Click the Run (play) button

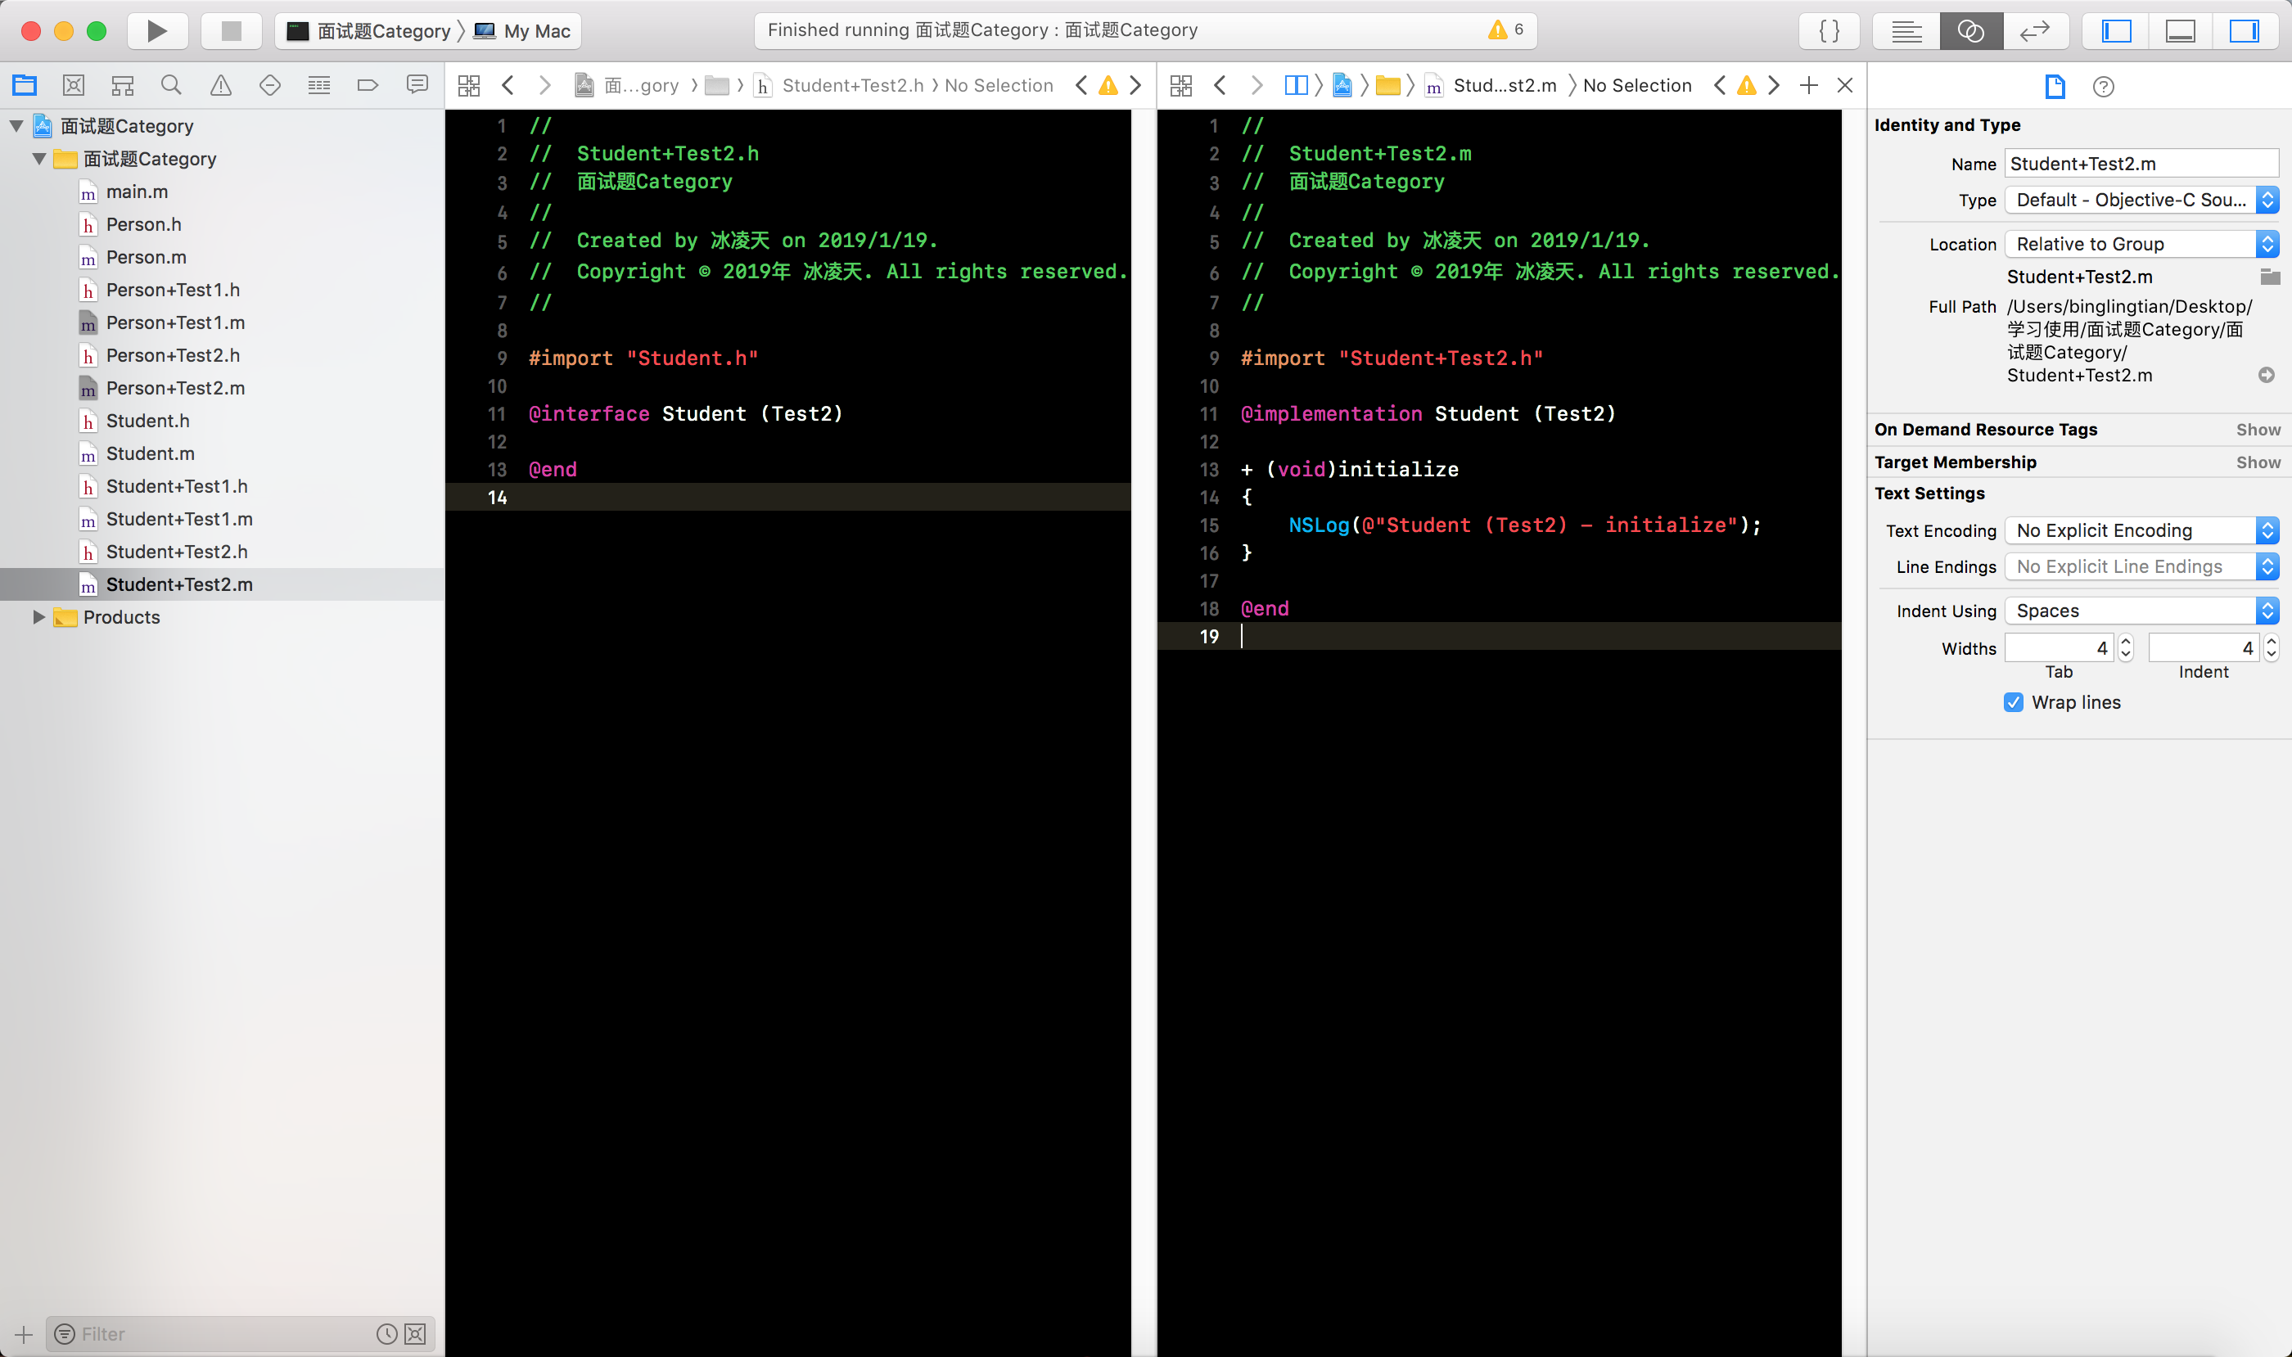pos(156,31)
